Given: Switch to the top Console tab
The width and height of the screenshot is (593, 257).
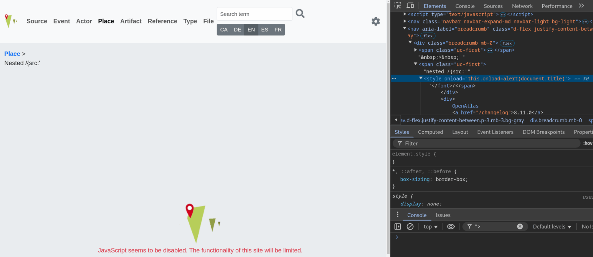Looking at the screenshot, I should [x=465, y=6].
